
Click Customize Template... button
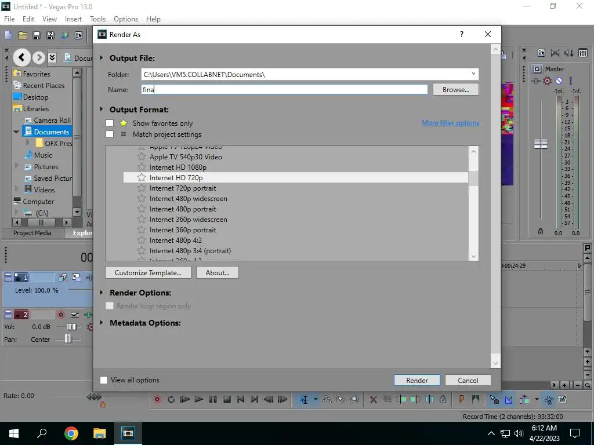click(x=148, y=273)
